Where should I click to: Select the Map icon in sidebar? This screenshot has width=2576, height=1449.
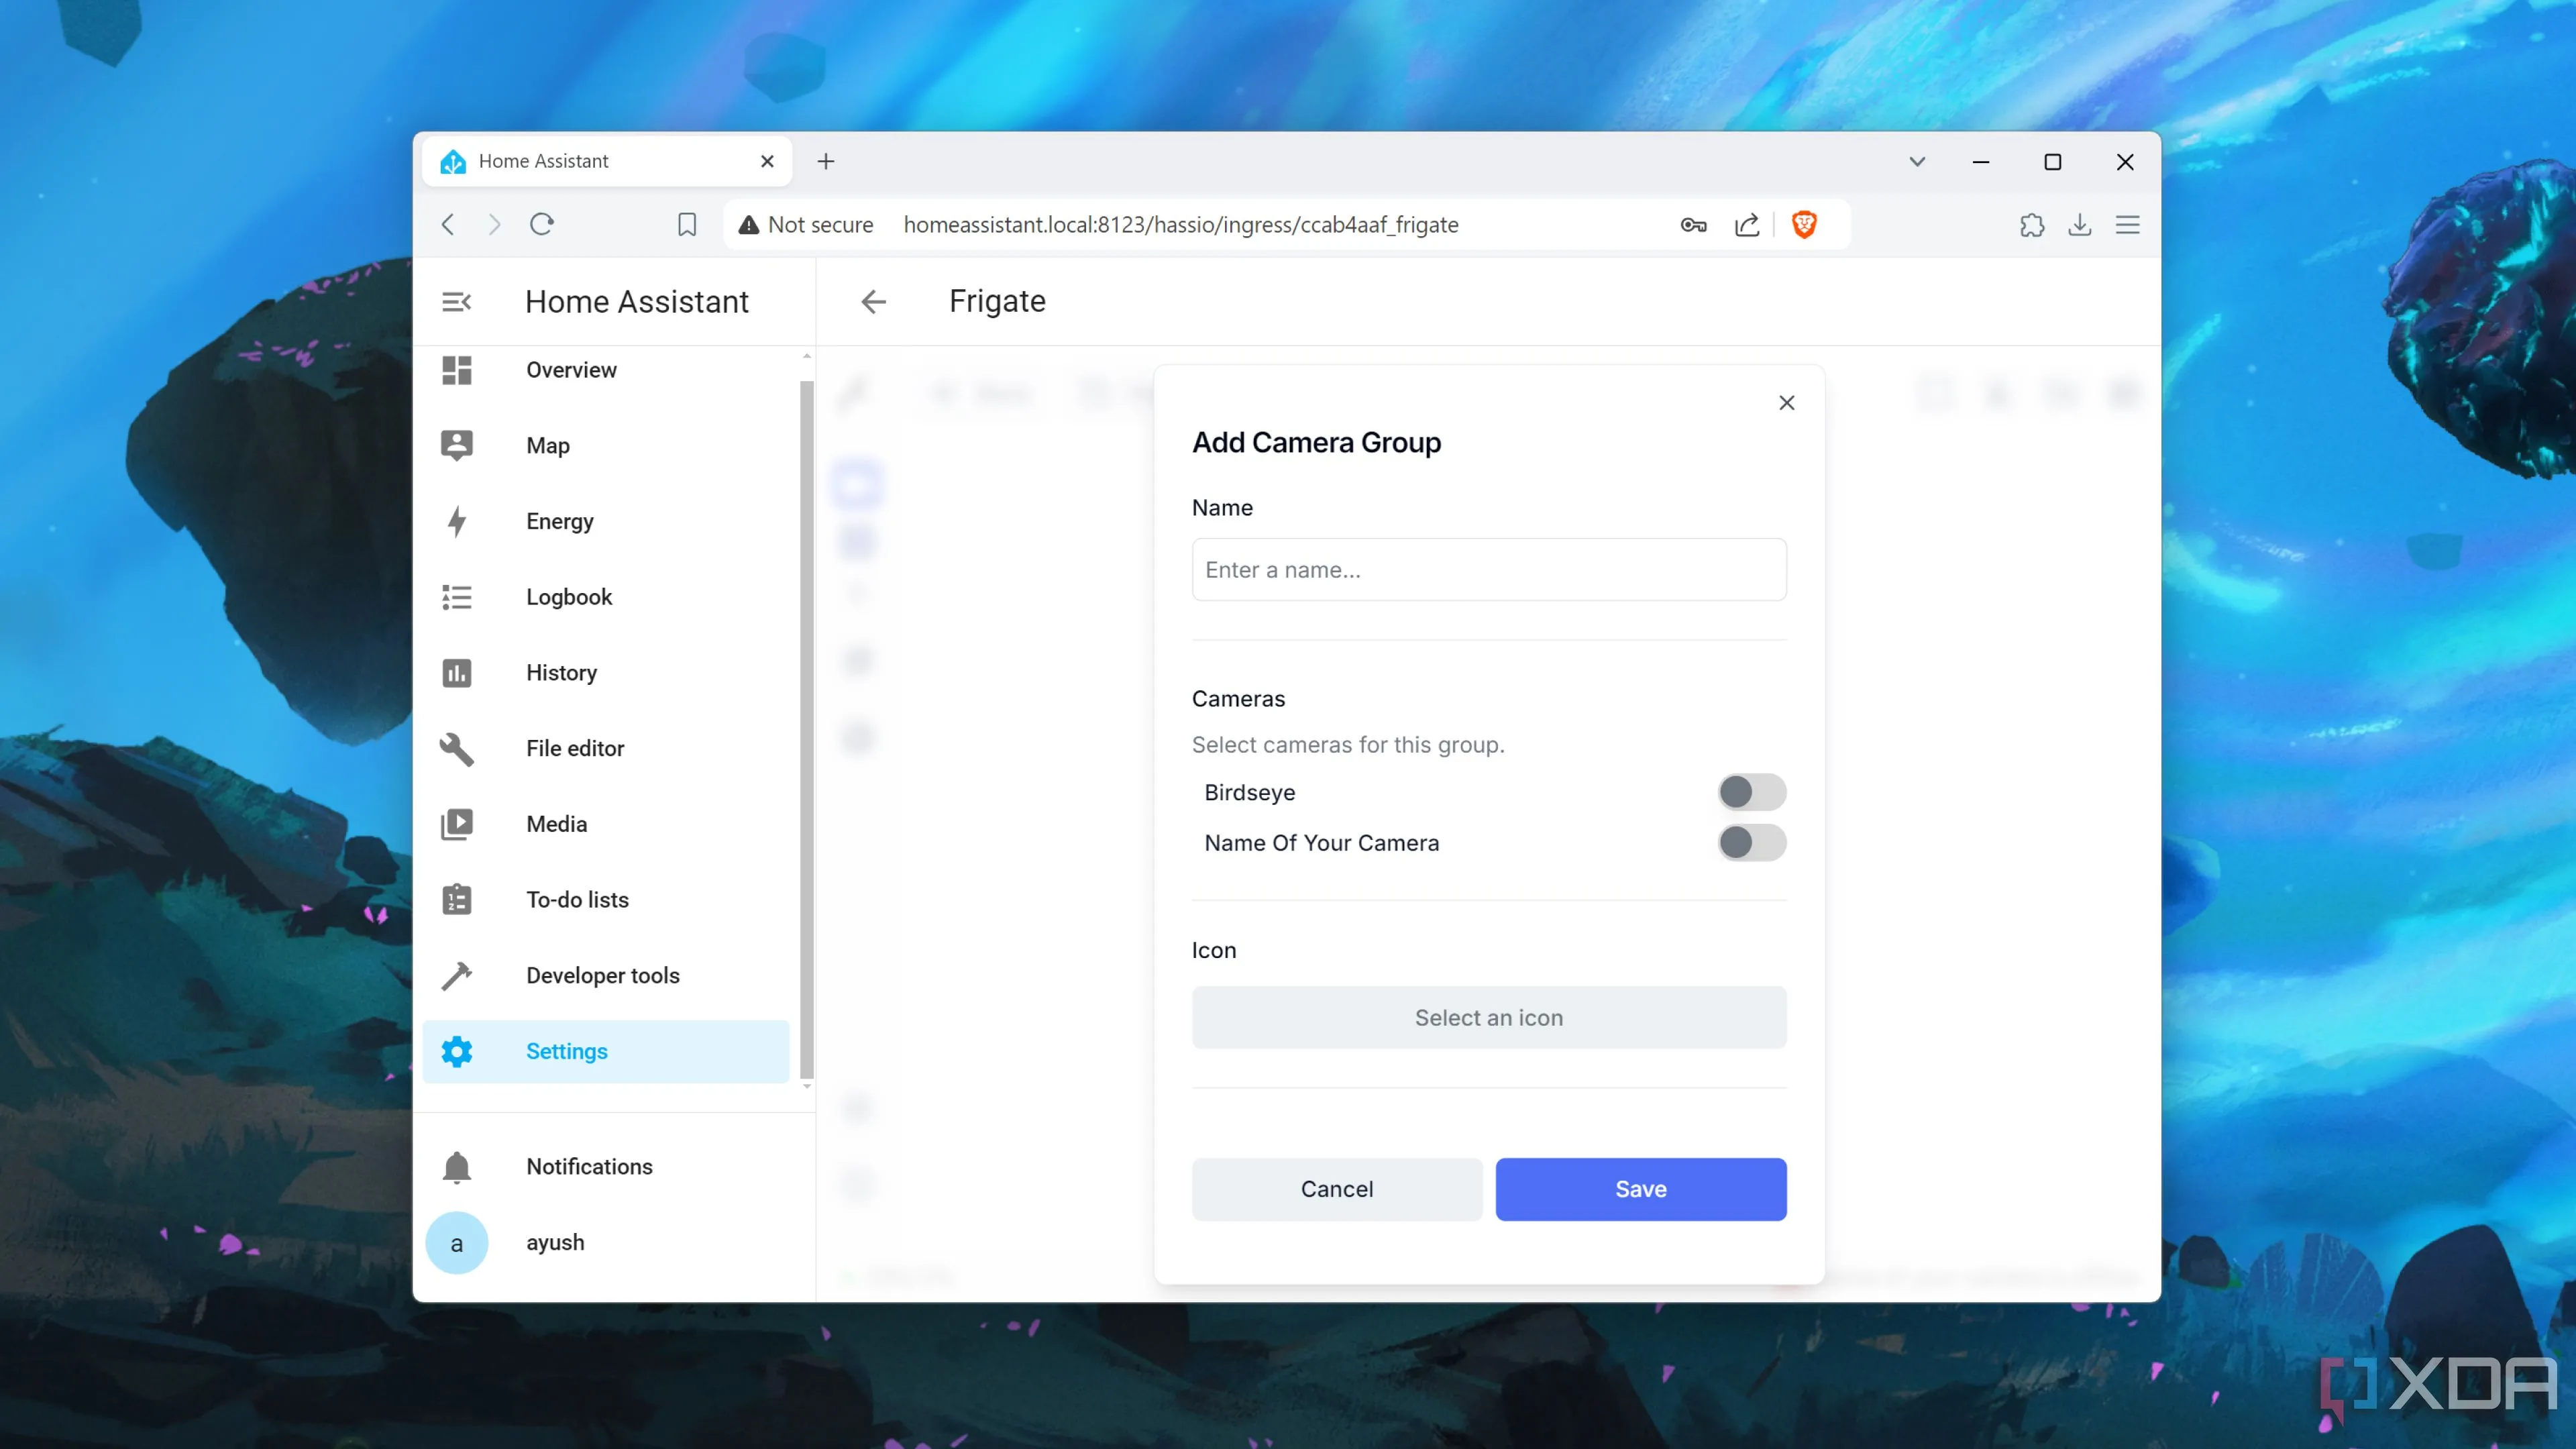point(457,445)
